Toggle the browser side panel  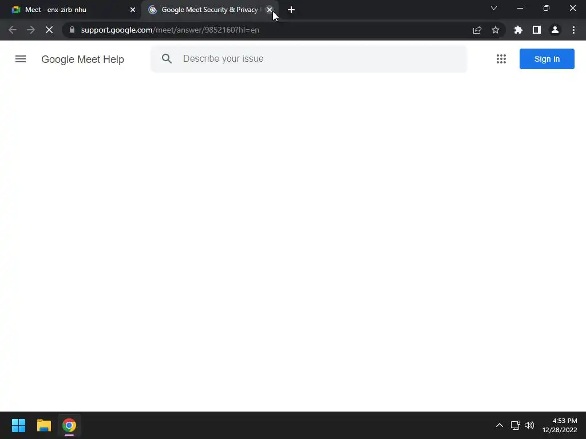click(x=537, y=30)
